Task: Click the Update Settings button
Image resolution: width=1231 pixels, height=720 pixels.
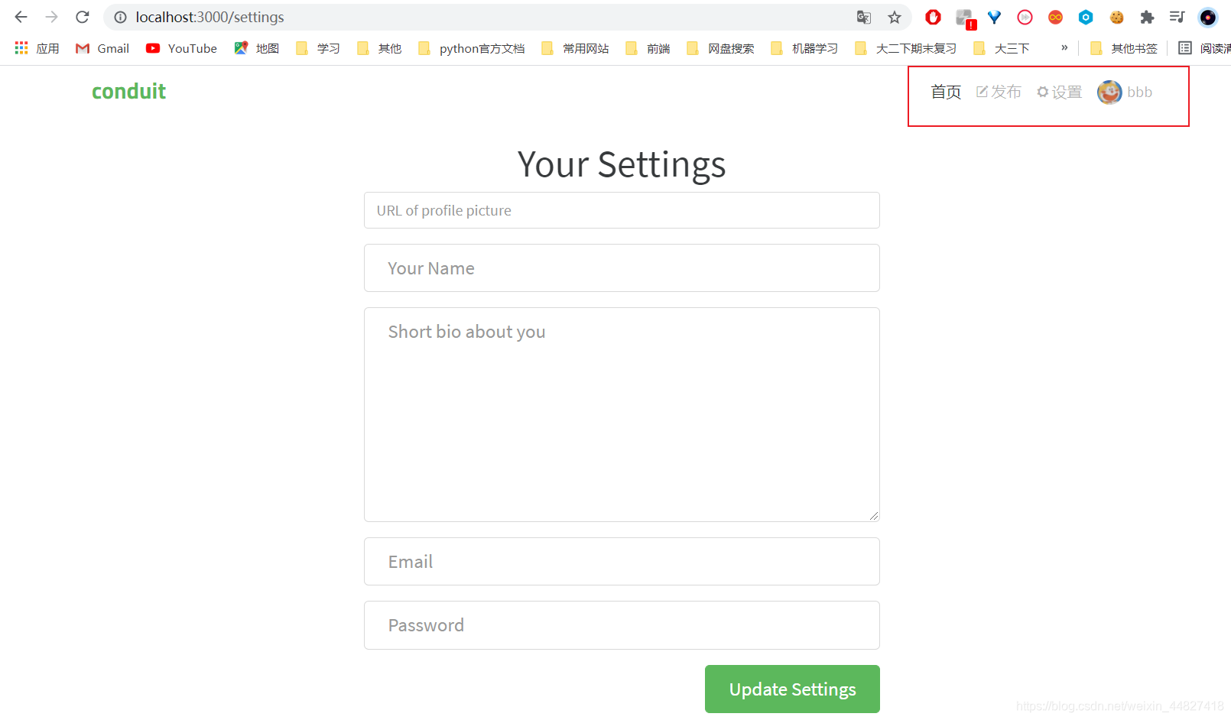Action: 792,689
